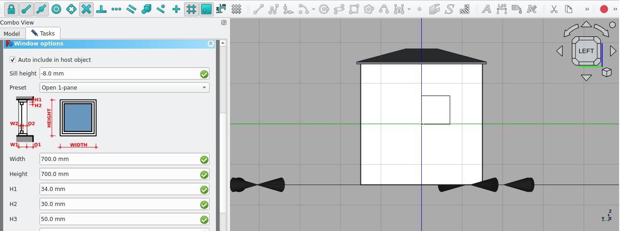620x231 pixels.
Task: Toggle snap to endpoint
Action: tap(26, 9)
